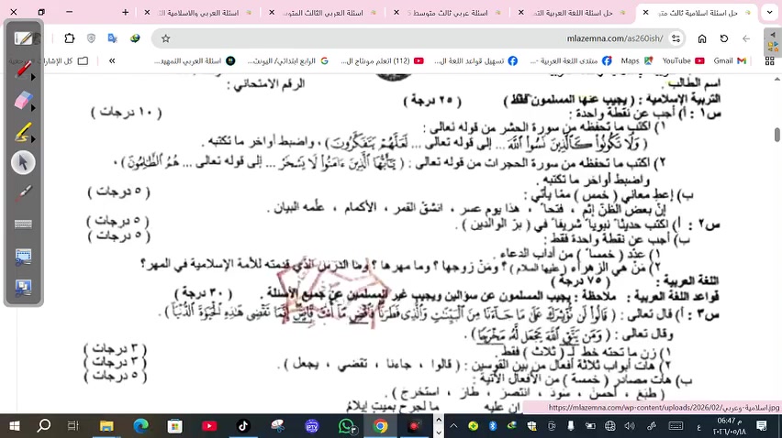Open a new tab with plus button
The image size is (782, 438).
(x=125, y=12)
